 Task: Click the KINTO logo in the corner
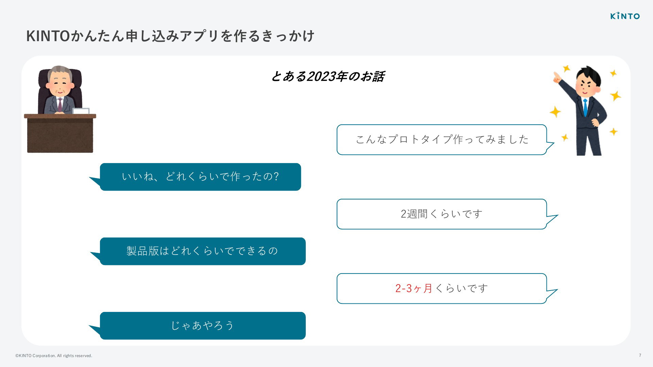625,16
